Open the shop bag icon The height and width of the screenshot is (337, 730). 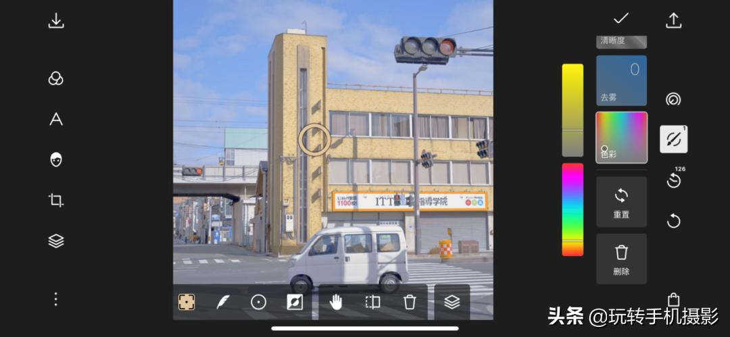click(x=673, y=299)
